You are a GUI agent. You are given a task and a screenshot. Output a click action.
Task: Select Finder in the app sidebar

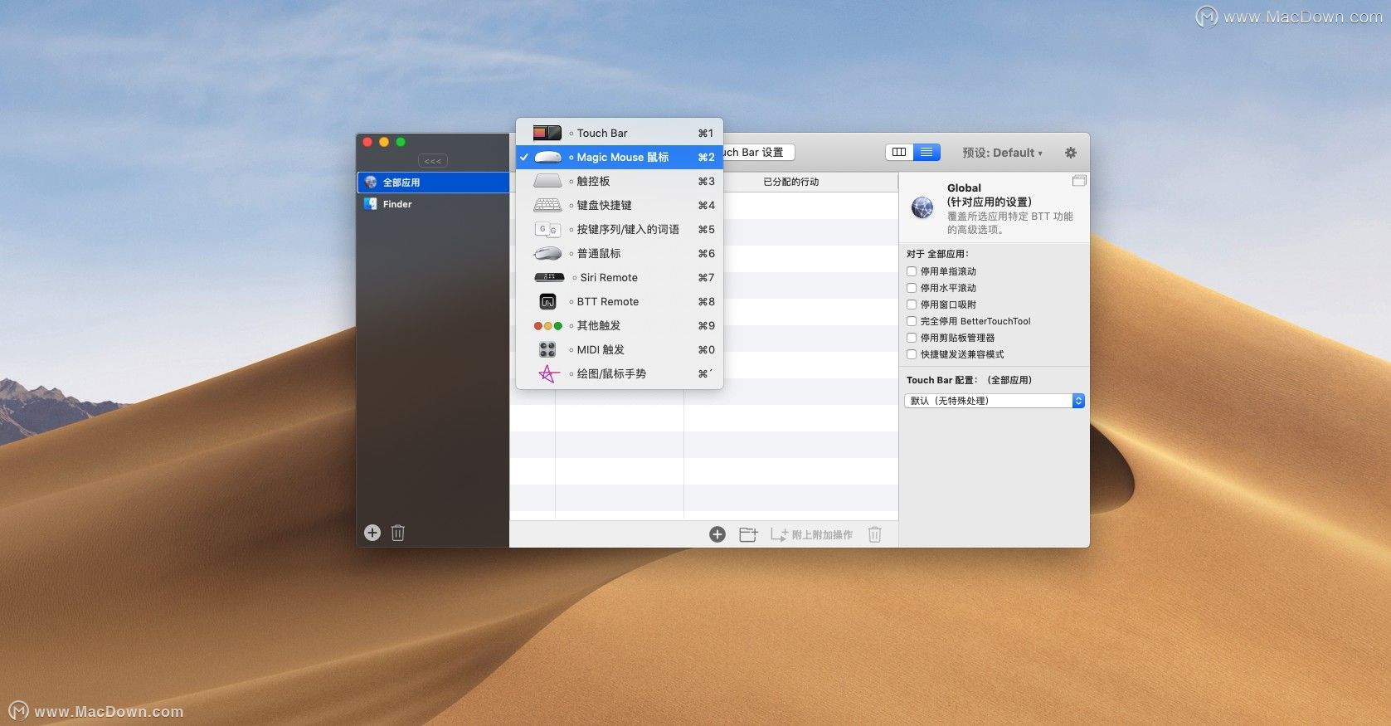tap(433, 204)
